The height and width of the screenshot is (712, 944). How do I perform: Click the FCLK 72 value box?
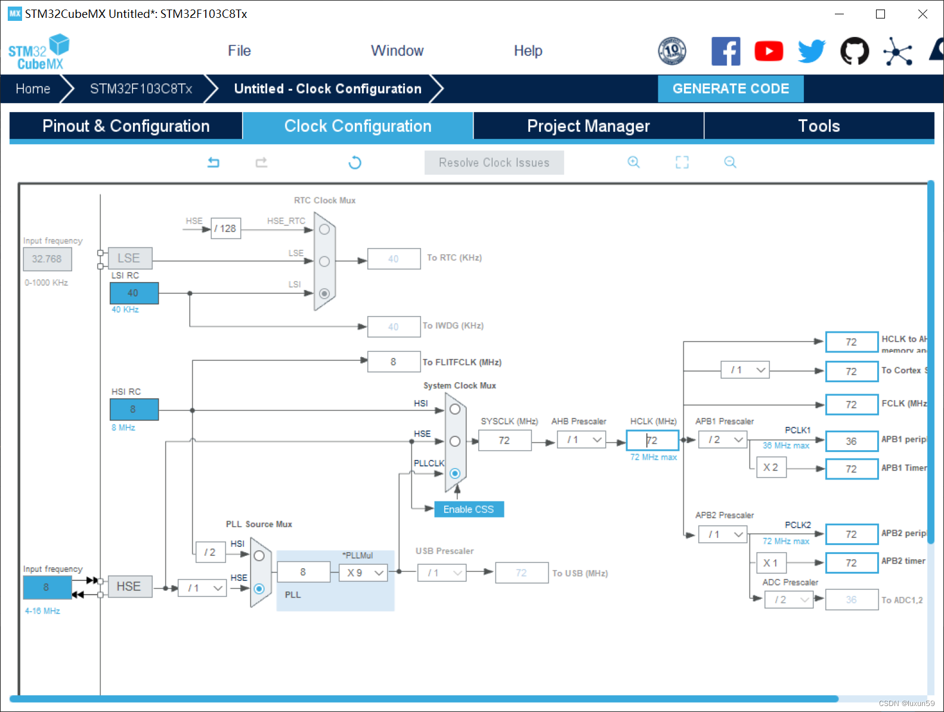coord(852,404)
